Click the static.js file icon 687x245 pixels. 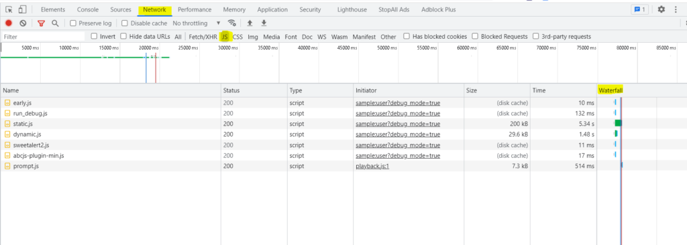7,124
